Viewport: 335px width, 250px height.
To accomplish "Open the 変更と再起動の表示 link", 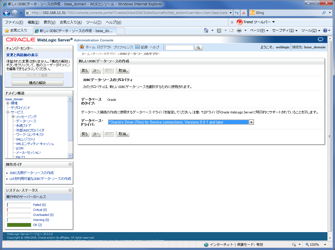I will pyautogui.click(x=22, y=55).
